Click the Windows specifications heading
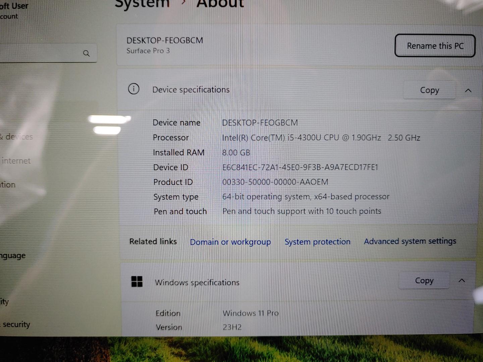The height and width of the screenshot is (362, 483). pos(197,283)
